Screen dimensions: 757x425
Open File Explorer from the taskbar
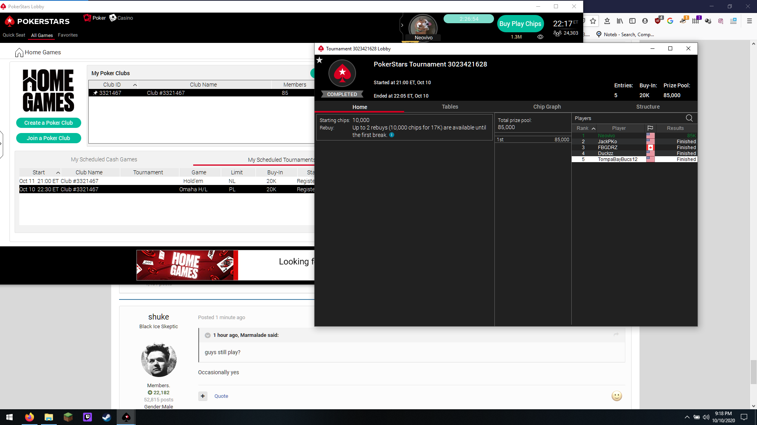click(49, 417)
